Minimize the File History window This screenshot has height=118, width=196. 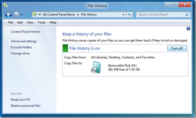coord(168,5)
